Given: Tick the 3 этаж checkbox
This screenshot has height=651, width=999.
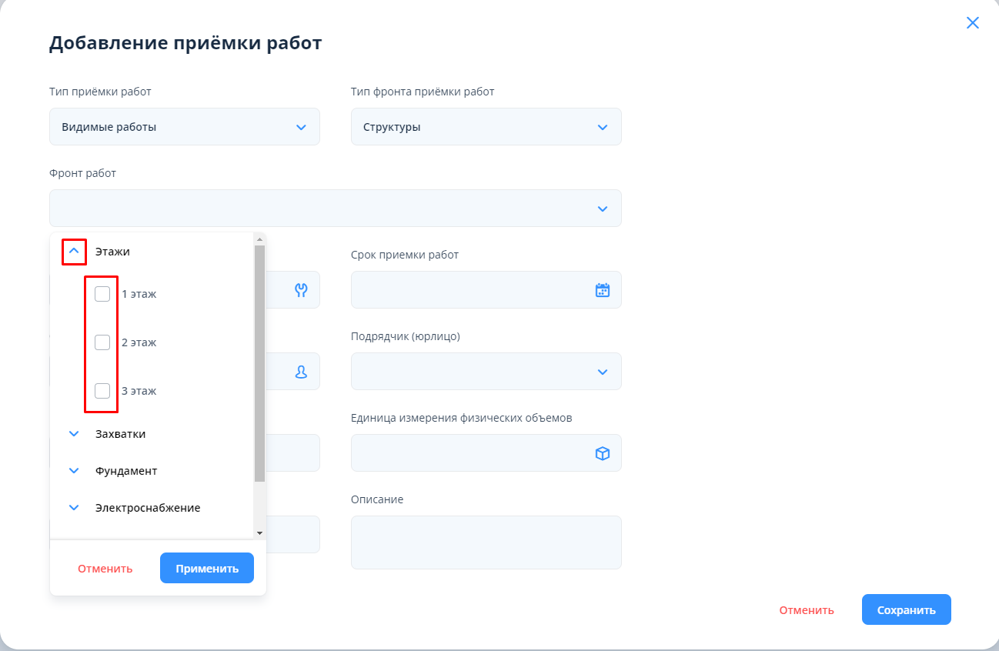Looking at the screenshot, I should click(x=102, y=391).
